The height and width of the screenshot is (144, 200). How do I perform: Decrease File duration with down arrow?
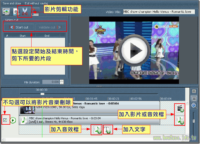click(62, 83)
